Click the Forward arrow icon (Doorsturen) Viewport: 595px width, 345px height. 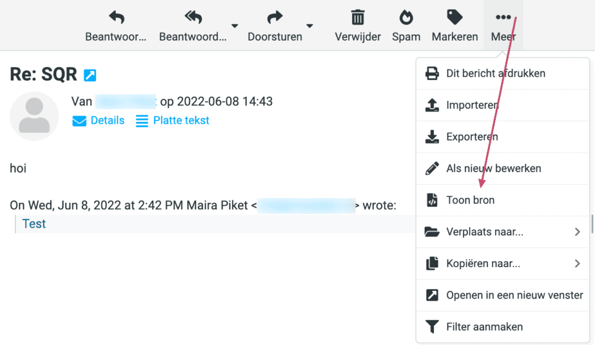tap(275, 18)
